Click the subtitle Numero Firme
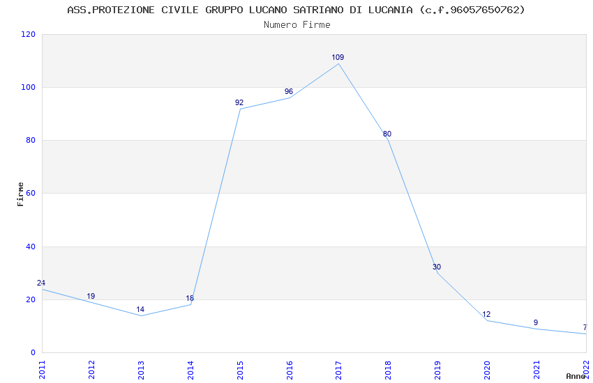The image size is (593, 383). [297, 24]
